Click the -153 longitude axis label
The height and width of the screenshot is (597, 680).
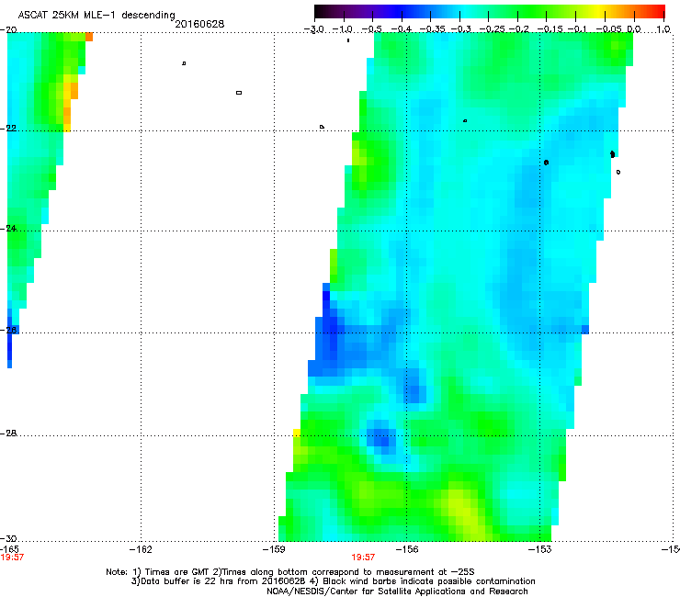pos(540,549)
